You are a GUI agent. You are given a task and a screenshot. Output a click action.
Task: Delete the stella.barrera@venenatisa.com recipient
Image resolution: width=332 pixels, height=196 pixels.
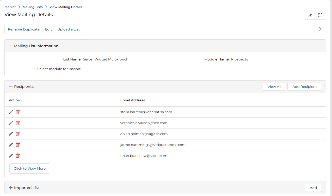(x=18, y=112)
